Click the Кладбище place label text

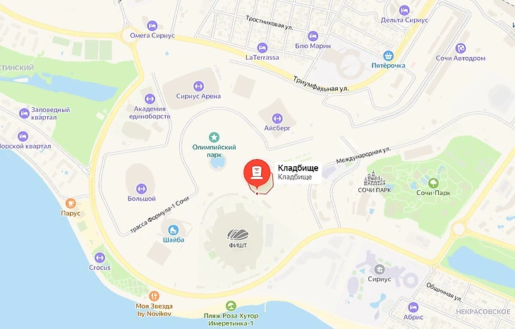point(298,168)
